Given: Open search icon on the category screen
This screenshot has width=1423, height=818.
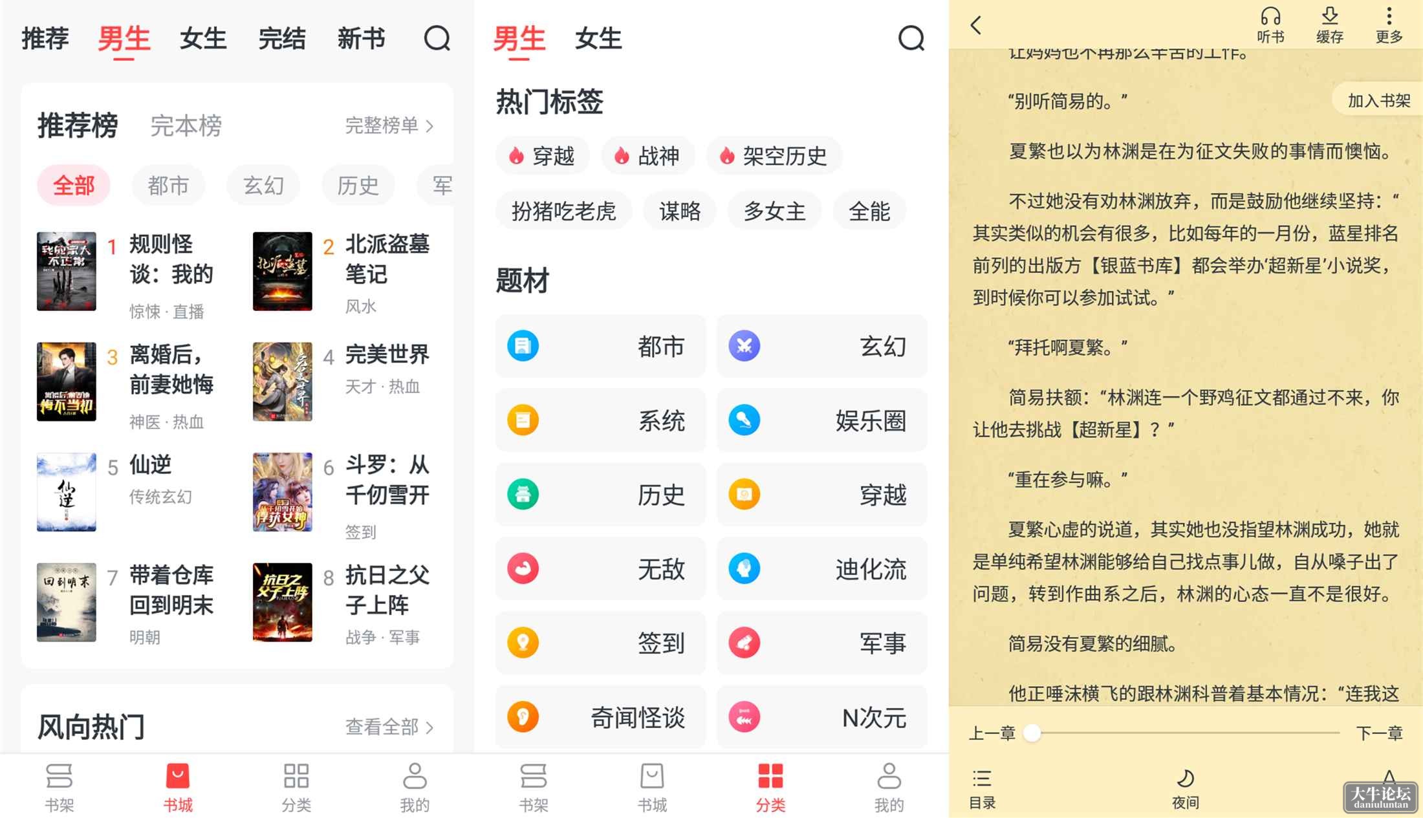Looking at the screenshot, I should point(911,38).
